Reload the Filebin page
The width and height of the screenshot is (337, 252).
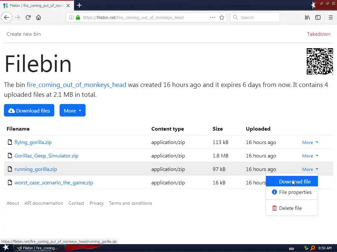click(x=28, y=17)
